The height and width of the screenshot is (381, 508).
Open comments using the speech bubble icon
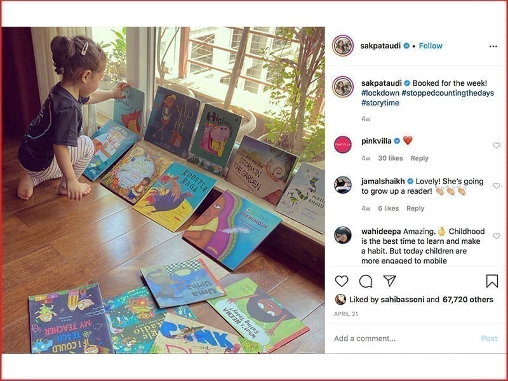pos(366,281)
